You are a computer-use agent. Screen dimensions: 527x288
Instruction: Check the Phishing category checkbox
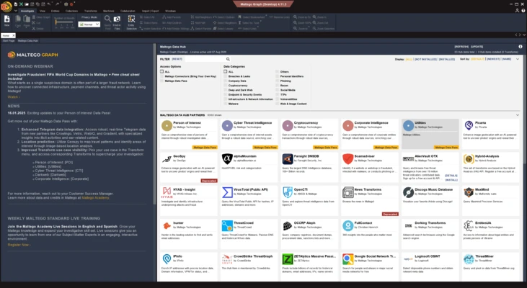pos(278,81)
